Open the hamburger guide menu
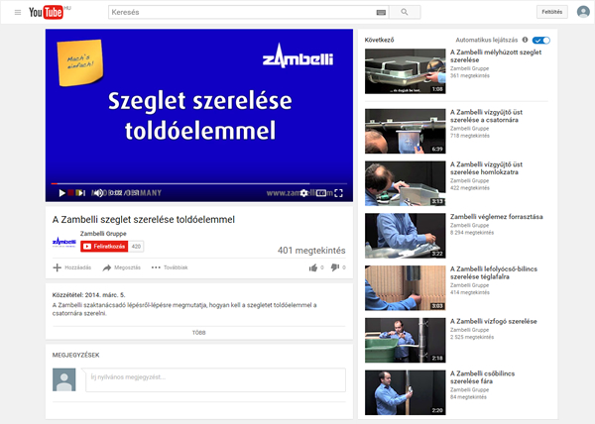 (18, 13)
